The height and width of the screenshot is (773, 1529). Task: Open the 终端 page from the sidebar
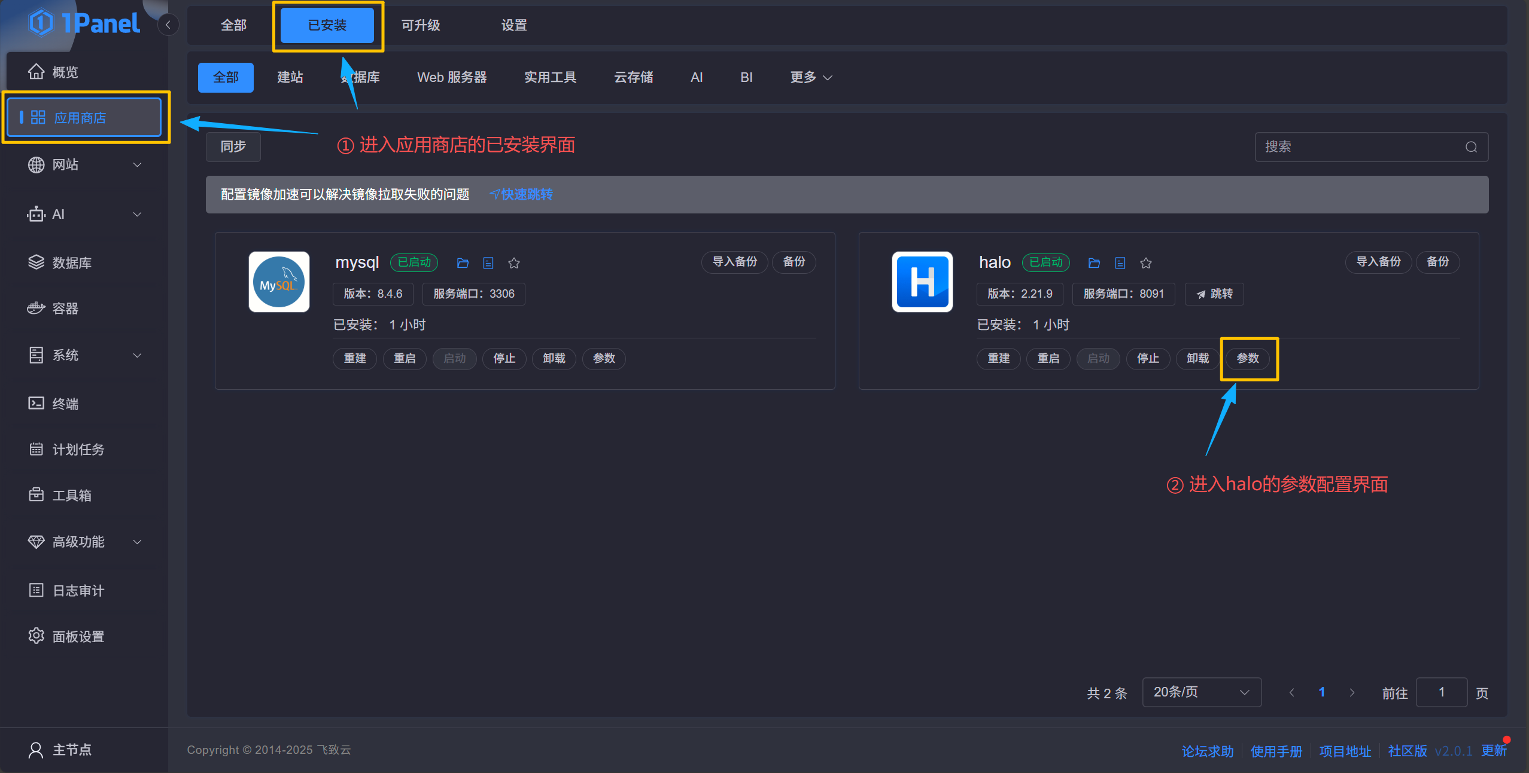tap(65, 403)
